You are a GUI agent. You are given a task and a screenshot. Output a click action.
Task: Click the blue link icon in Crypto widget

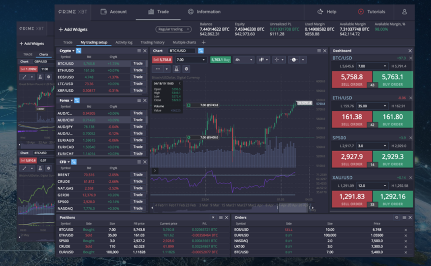coord(78,51)
